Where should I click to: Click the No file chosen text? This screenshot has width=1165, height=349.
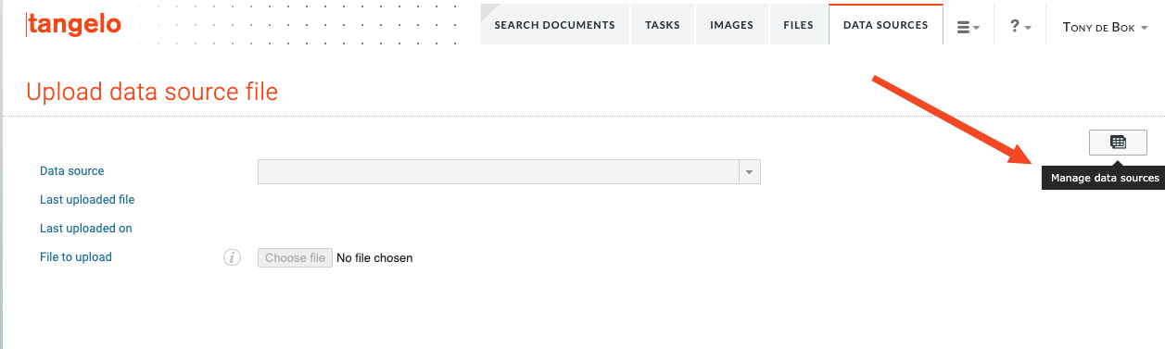(x=374, y=258)
